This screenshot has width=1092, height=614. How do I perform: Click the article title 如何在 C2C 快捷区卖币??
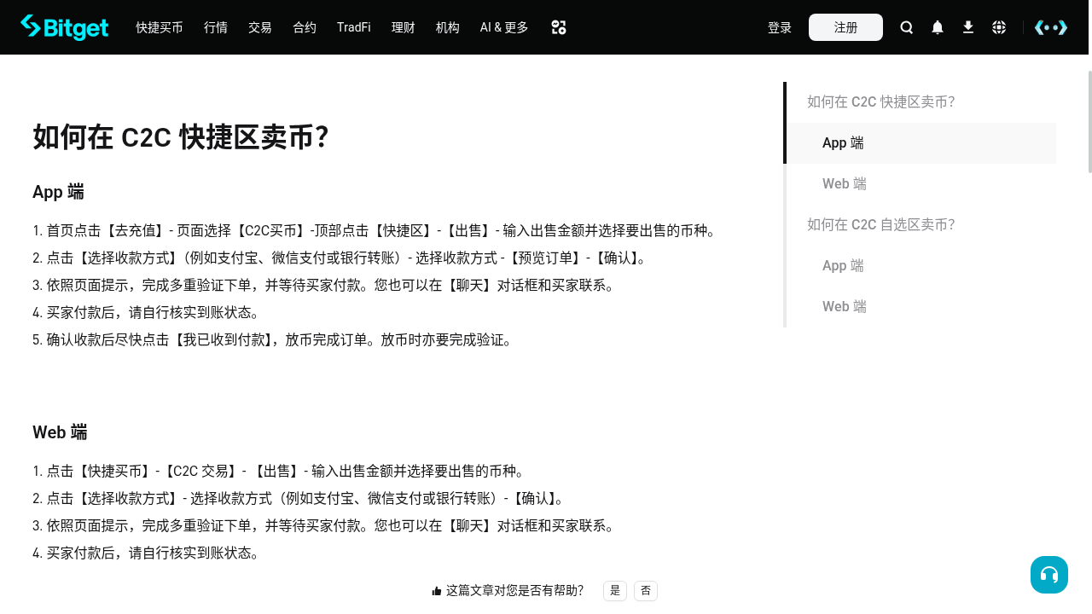[x=181, y=137]
